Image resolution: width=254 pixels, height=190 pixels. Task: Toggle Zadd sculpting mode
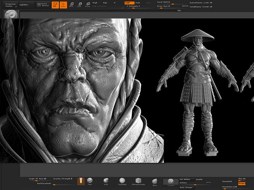pos(129,3)
